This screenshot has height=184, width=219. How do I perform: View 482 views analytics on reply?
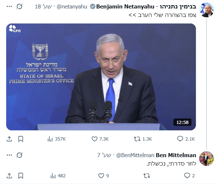(x=58, y=176)
